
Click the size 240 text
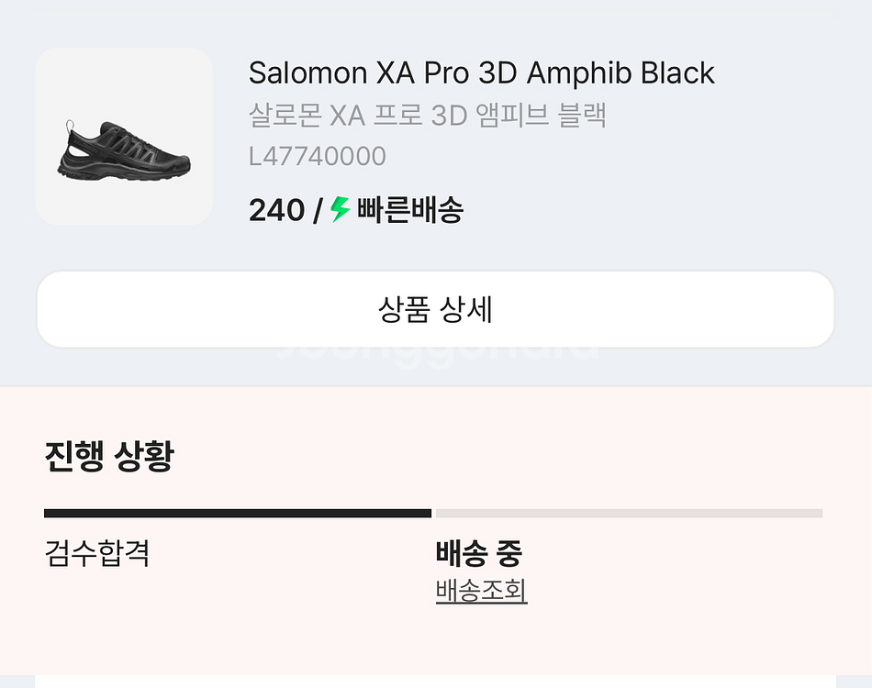276,210
